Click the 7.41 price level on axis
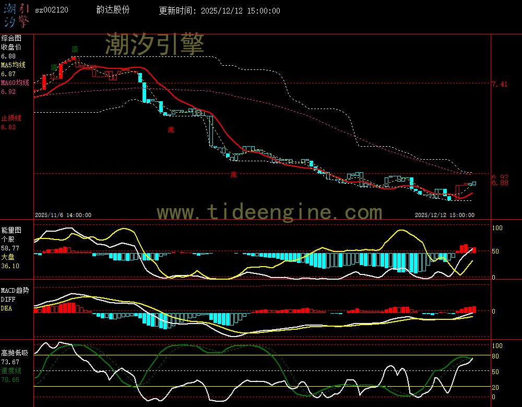522x407 pixels. 500,84
